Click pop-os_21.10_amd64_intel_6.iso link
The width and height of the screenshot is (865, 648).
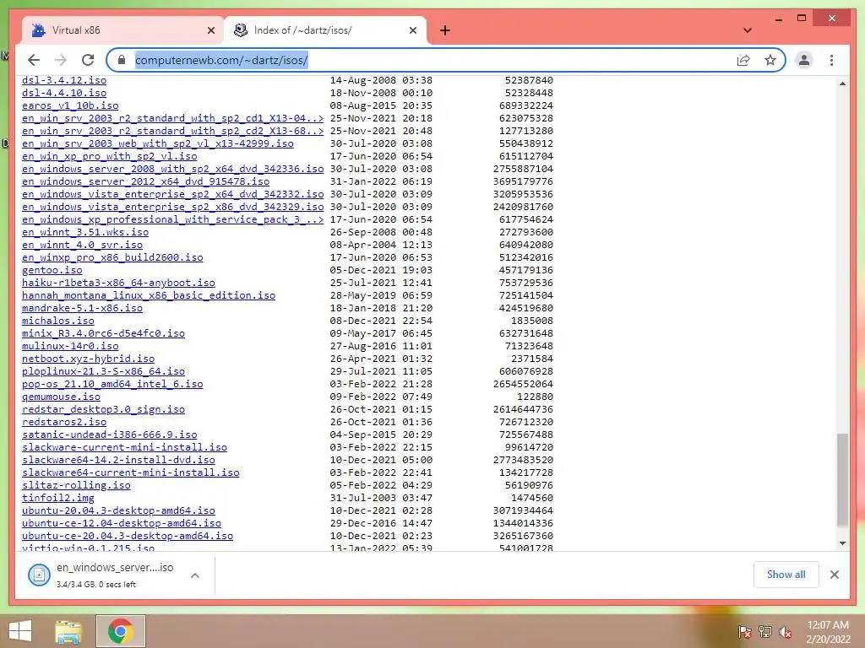tap(112, 385)
